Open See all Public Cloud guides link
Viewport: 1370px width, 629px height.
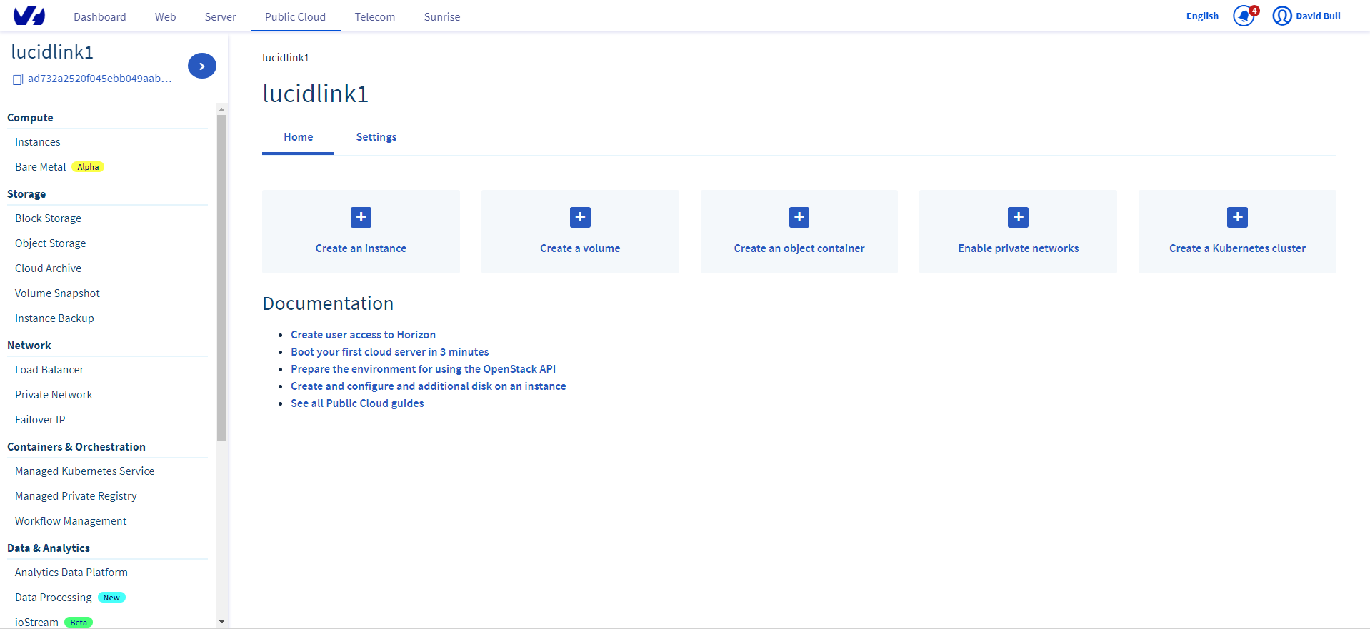coord(357,403)
